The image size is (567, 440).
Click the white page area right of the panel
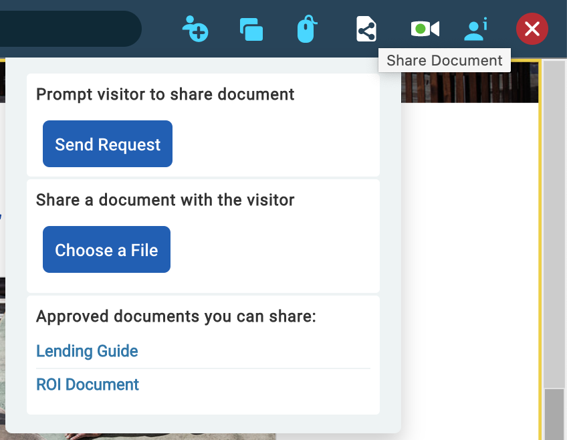[468, 267]
